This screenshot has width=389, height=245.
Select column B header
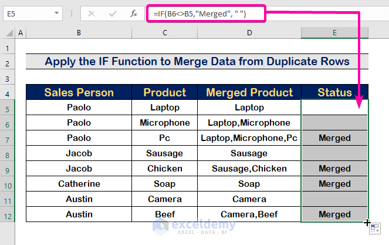click(x=79, y=33)
